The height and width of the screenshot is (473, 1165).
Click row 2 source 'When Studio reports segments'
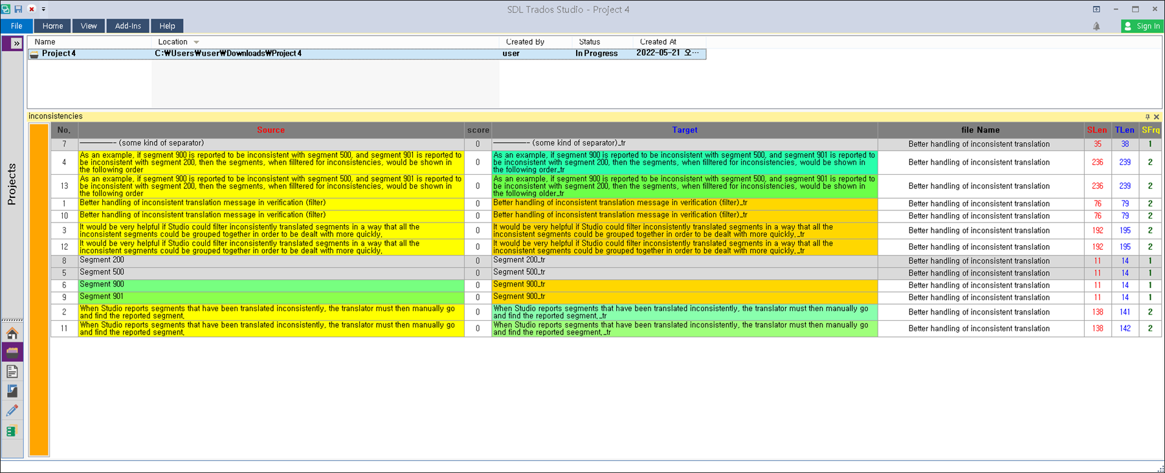(x=271, y=313)
